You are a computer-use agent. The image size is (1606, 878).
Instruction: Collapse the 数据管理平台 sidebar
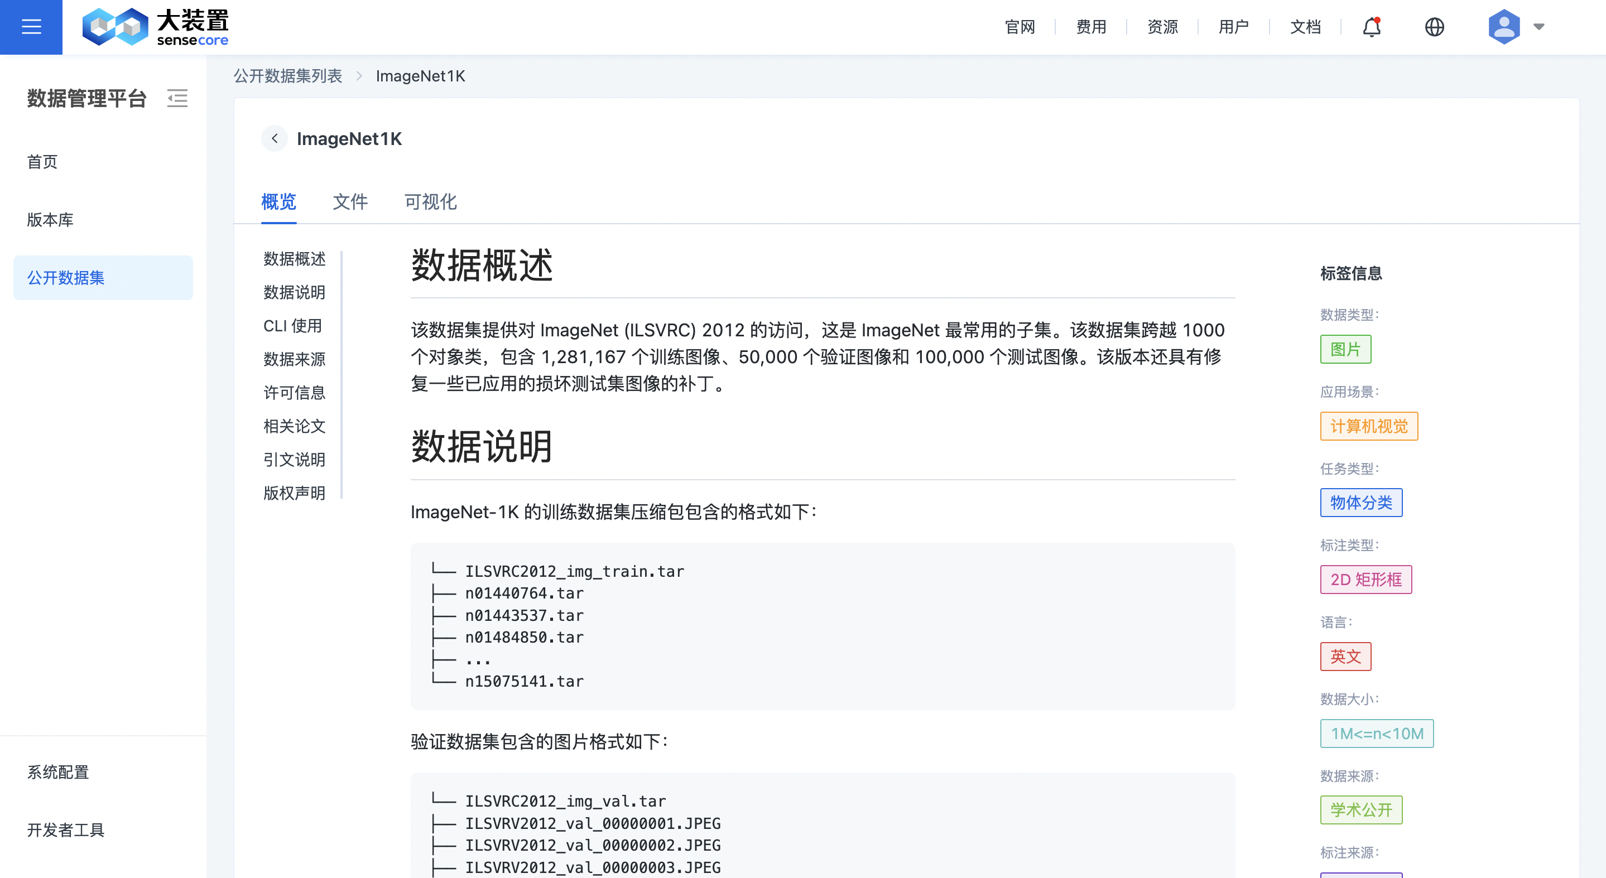point(177,99)
